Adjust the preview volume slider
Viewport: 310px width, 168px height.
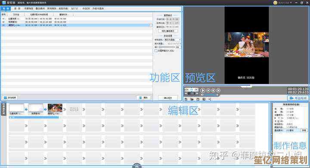pos(211,95)
